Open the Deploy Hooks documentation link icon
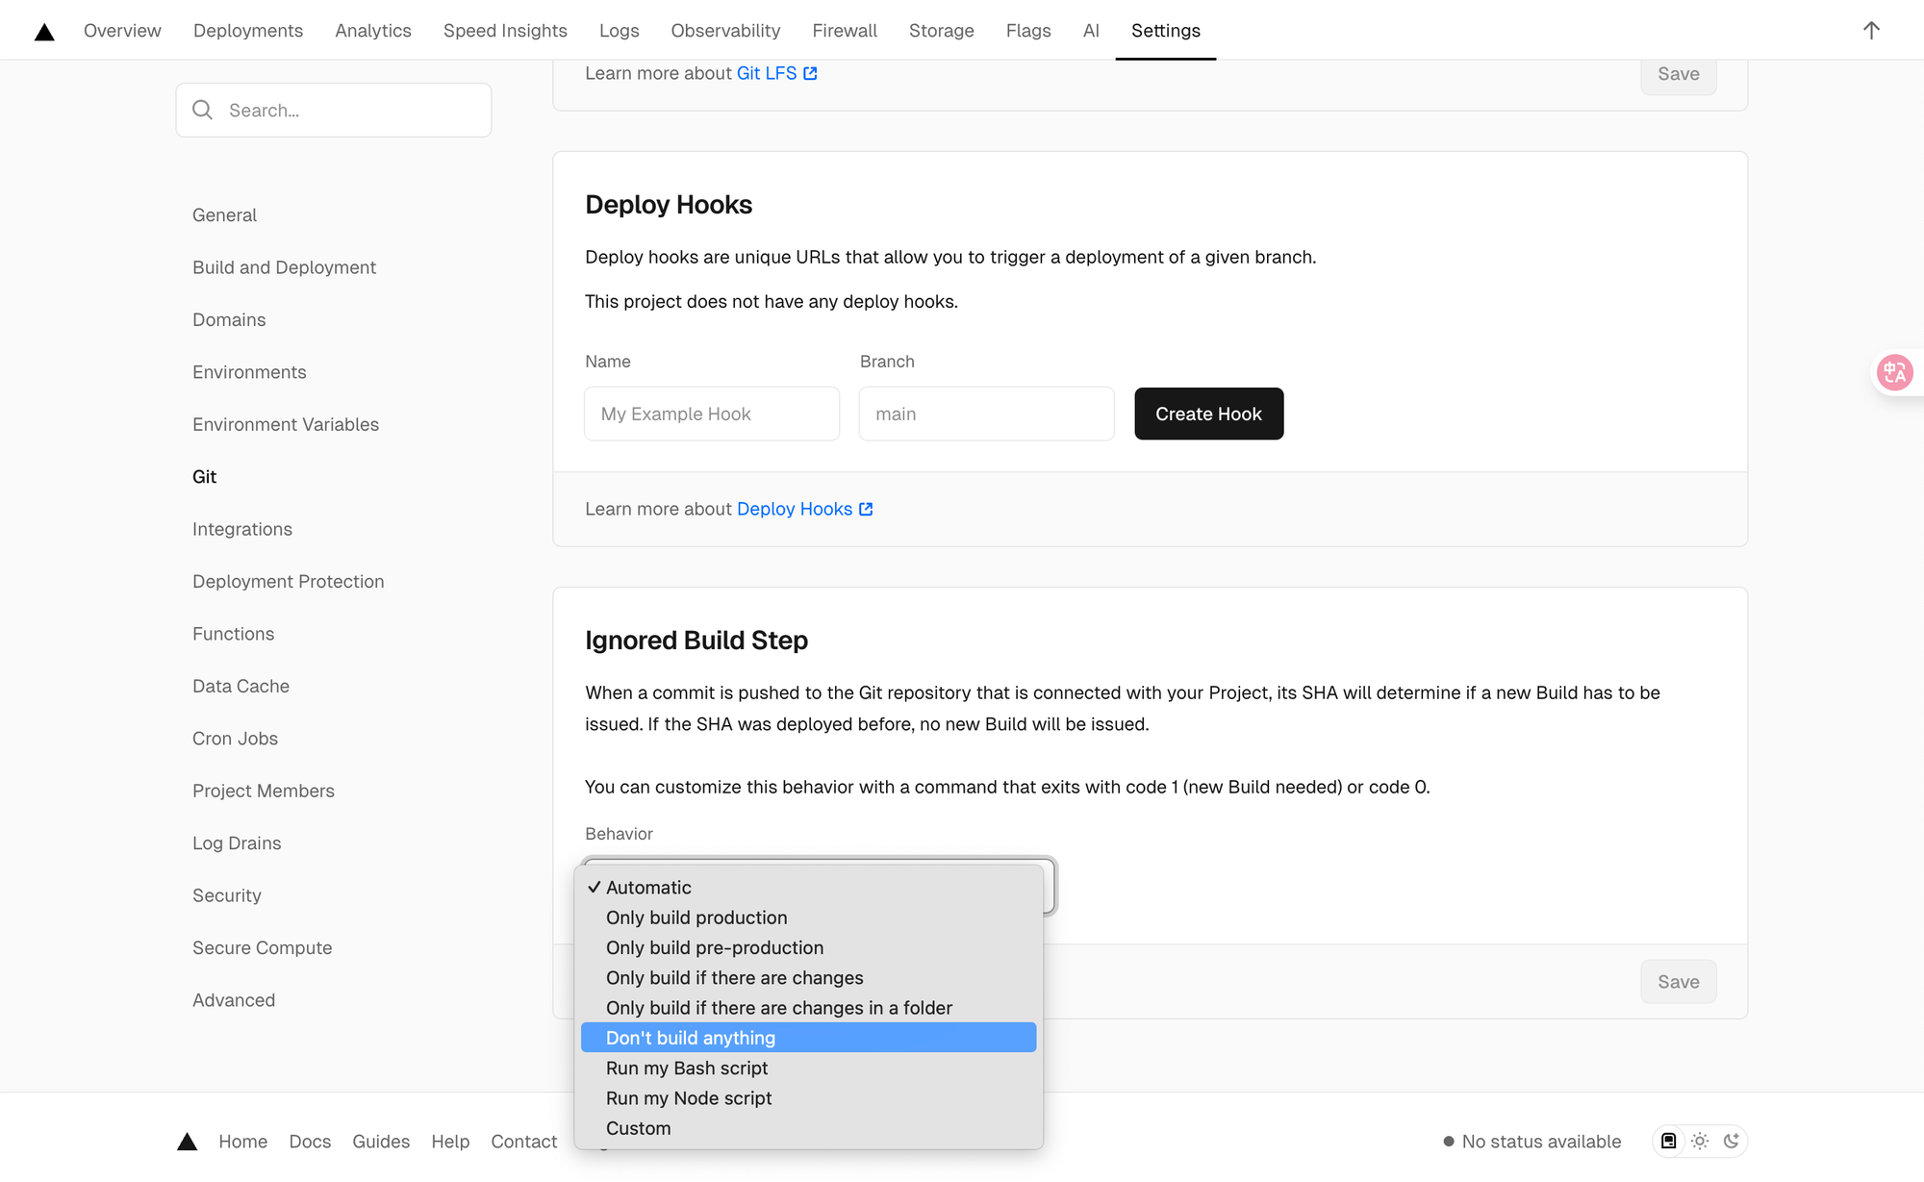This screenshot has width=1924, height=1182. (866, 509)
